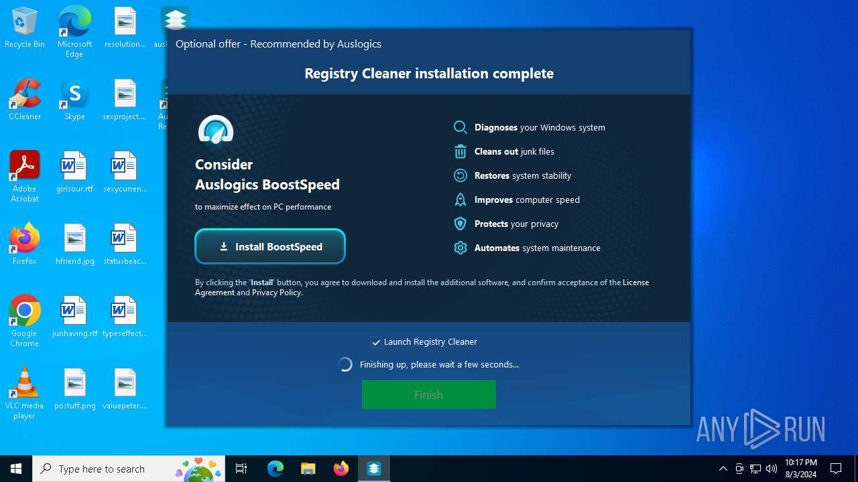Uncheck Launch Registry Cleaner checkbox
Viewport: 858px width, 482px height.
click(x=376, y=342)
